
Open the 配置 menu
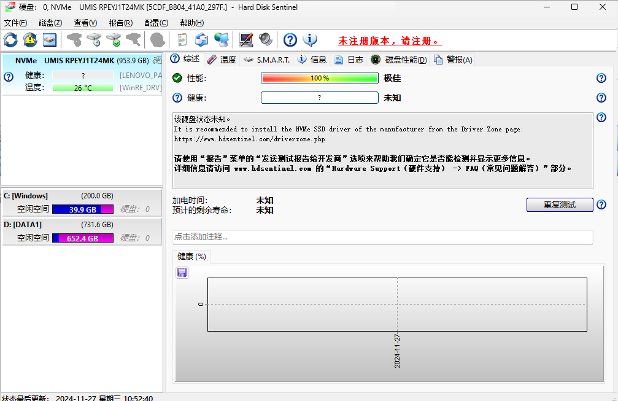click(x=156, y=23)
